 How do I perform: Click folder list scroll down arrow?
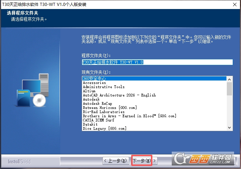(x=230, y=128)
